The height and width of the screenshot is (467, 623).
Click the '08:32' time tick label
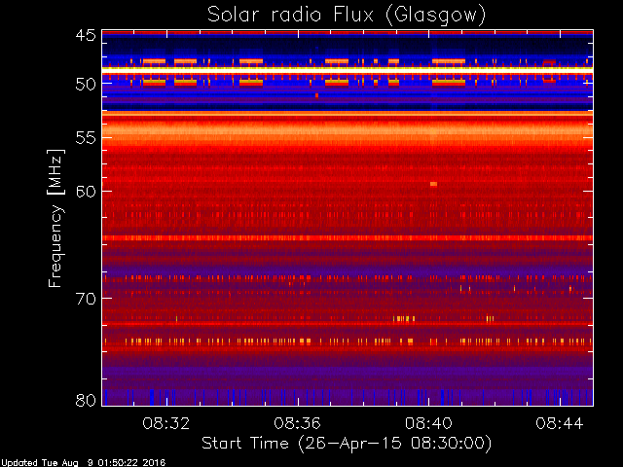(166, 423)
